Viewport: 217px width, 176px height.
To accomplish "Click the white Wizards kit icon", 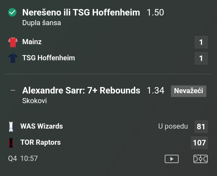I will pyautogui.click(x=12, y=126).
